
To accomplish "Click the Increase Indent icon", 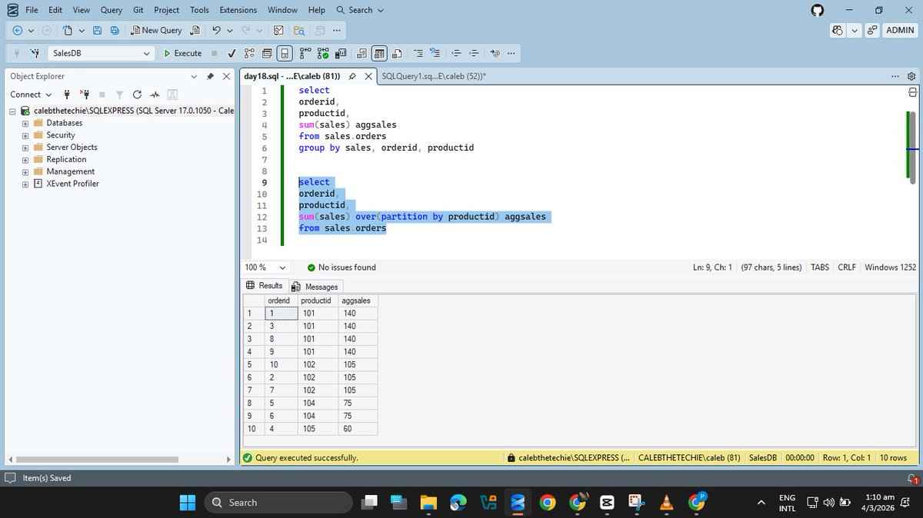I will [475, 53].
